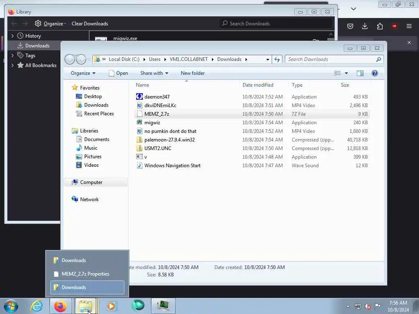Viewport: 419px width, 314px height.
Task: Select Downloads in the taskbar jump list top entry
Action: [87, 260]
